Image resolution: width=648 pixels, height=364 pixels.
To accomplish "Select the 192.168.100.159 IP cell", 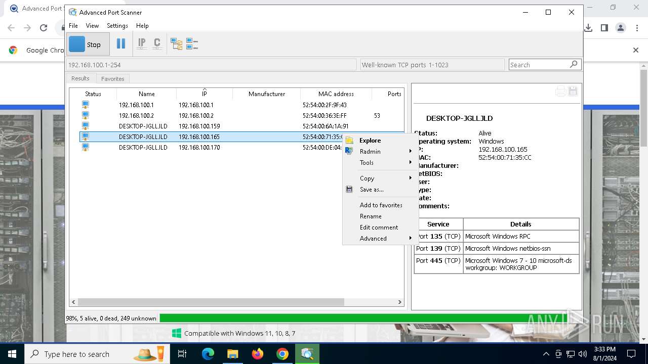I will pyautogui.click(x=199, y=126).
